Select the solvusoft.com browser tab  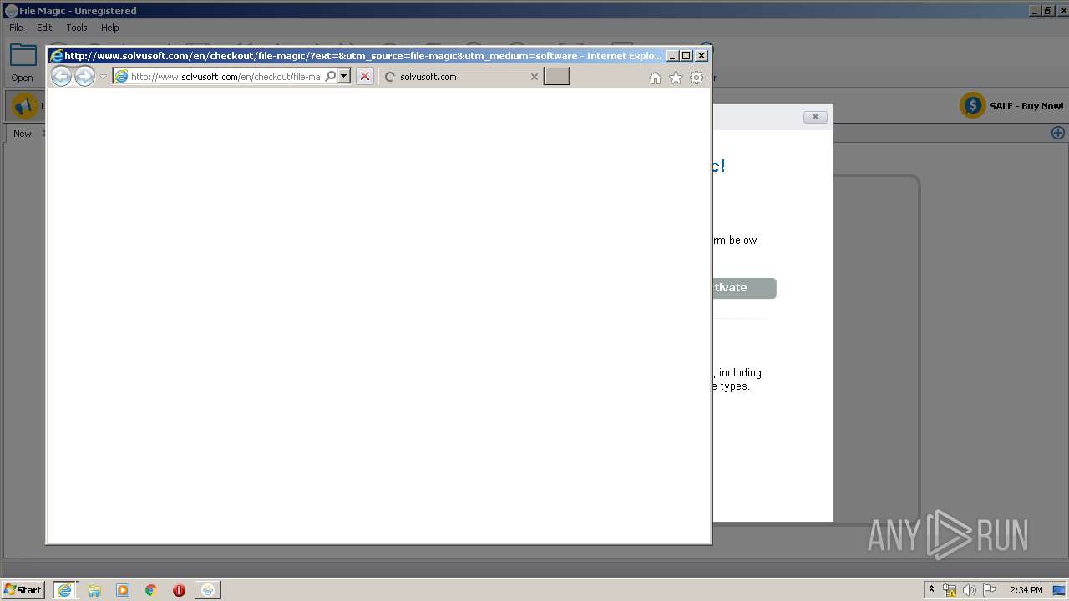point(459,77)
